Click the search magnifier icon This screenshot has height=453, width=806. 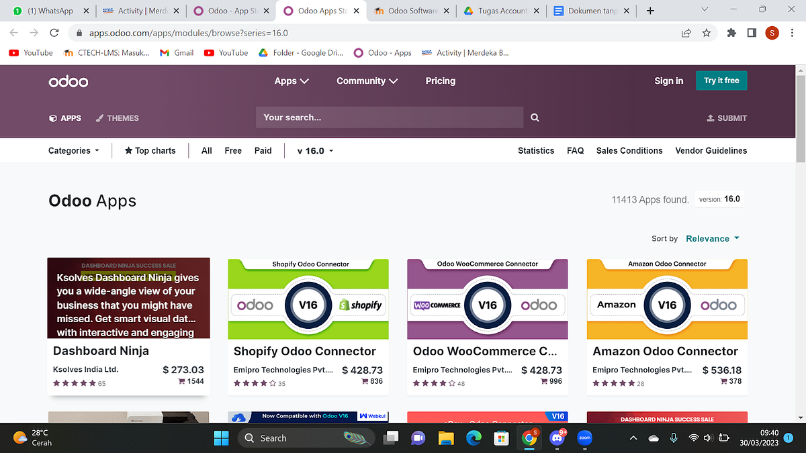[x=535, y=117]
